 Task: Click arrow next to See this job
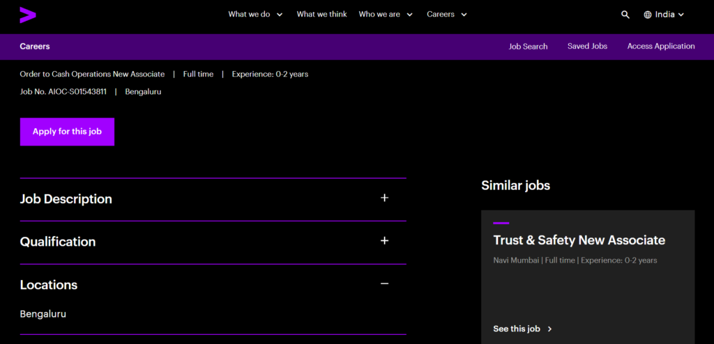coord(549,329)
